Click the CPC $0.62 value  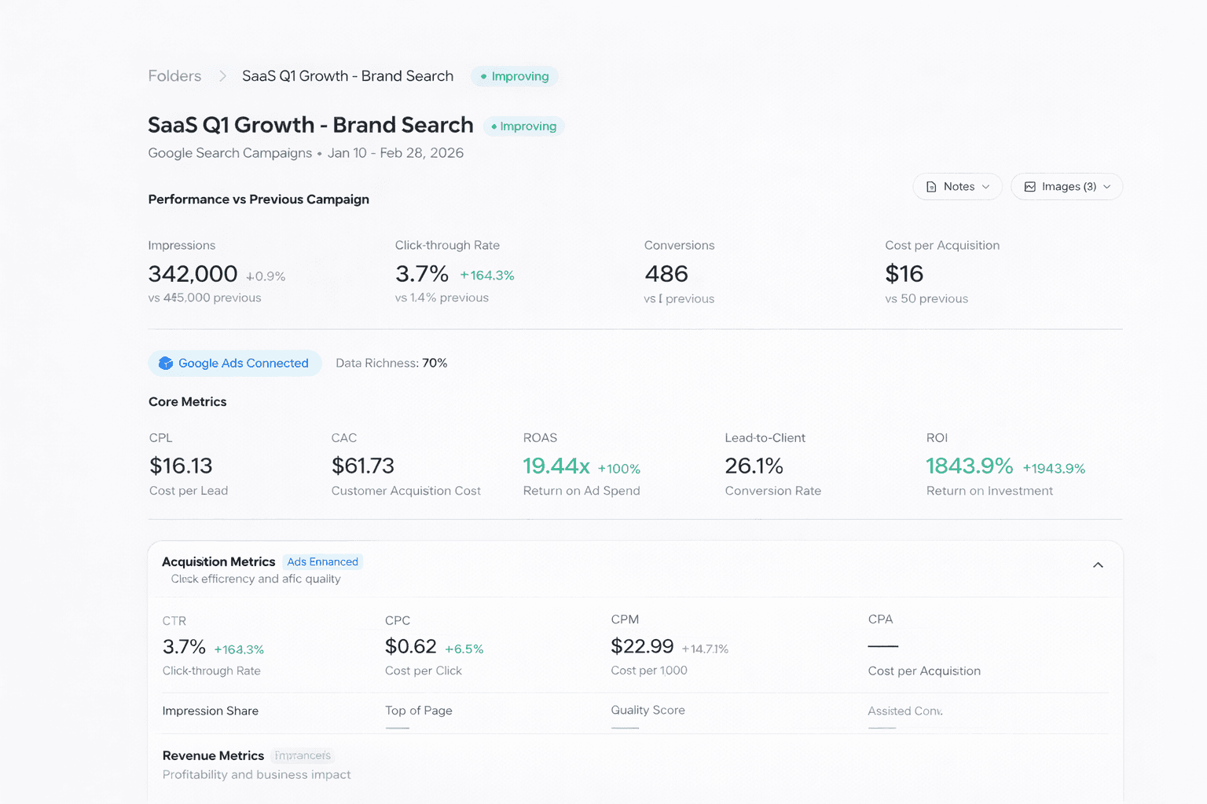point(410,647)
